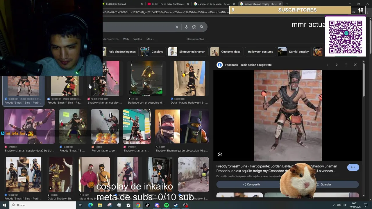The width and height of the screenshot is (372, 209).
Task: Click the Compartir share button
Action: pos(252,184)
